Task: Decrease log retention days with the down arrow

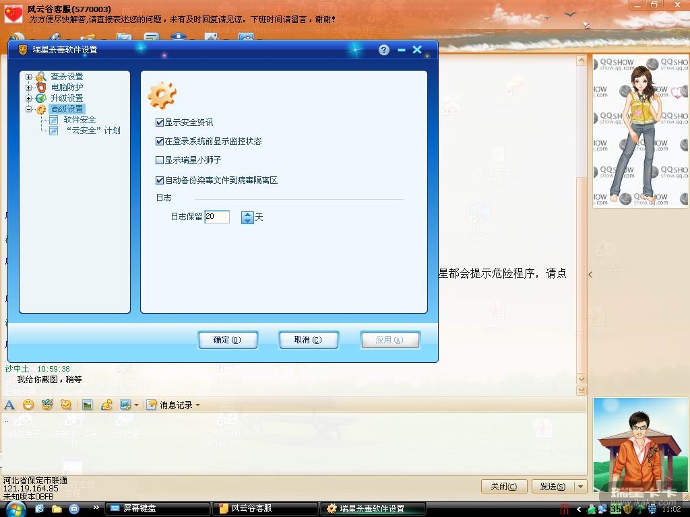Action: tap(248, 220)
